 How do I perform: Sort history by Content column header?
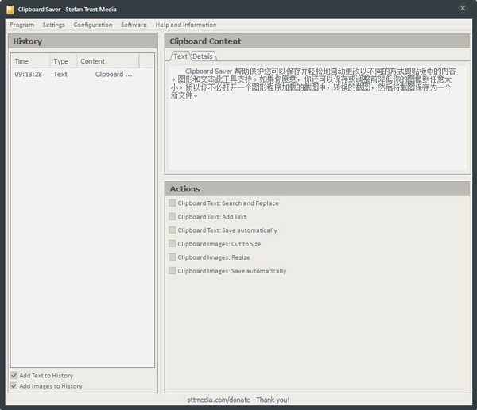(x=108, y=61)
